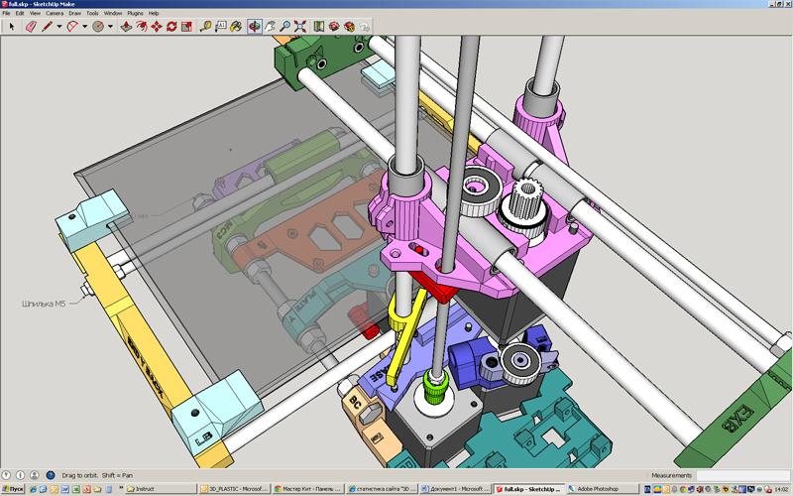Viewport: 793px width, 496px height.
Task: Select the Scale tool
Action: click(186, 27)
